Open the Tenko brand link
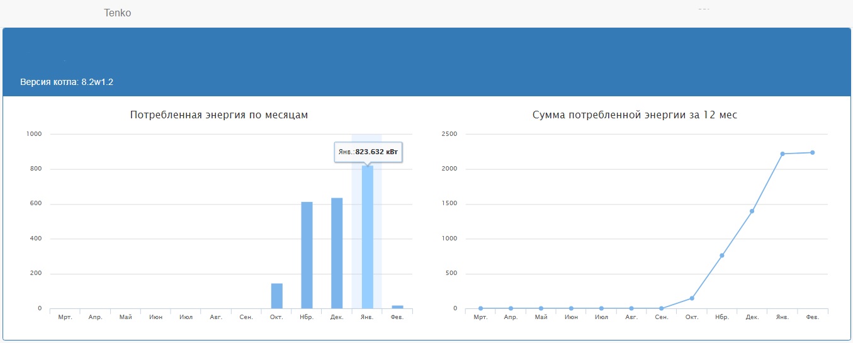This screenshot has width=853, height=343. [x=118, y=13]
